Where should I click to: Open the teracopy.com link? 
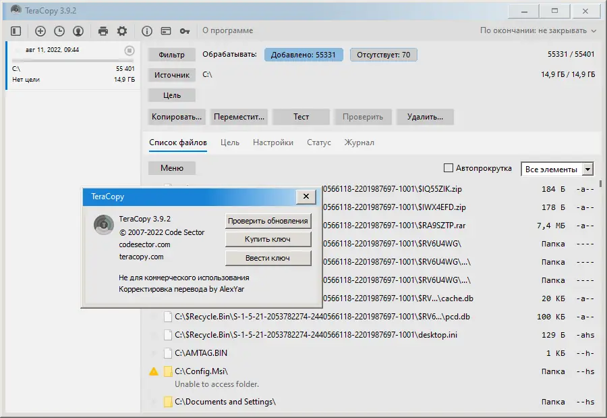click(141, 257)
